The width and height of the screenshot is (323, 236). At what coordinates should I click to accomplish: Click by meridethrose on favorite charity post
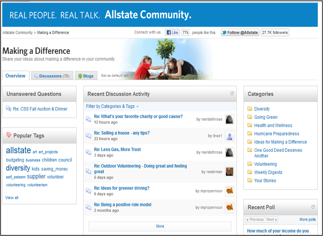pyautogui.click(x=209, y=119)
